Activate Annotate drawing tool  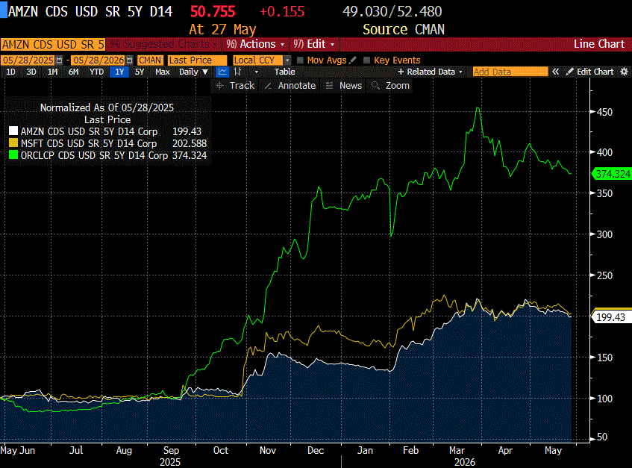point(290,85)
